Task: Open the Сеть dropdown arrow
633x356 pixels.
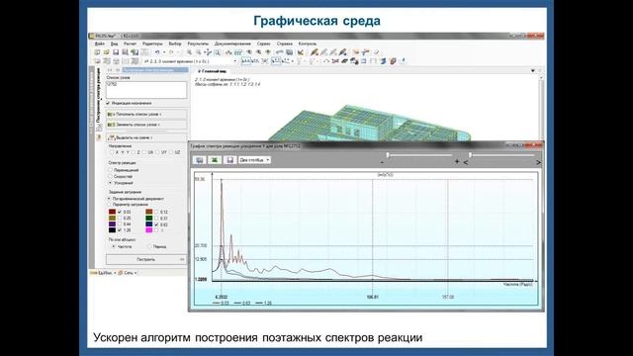Action: 136,273
